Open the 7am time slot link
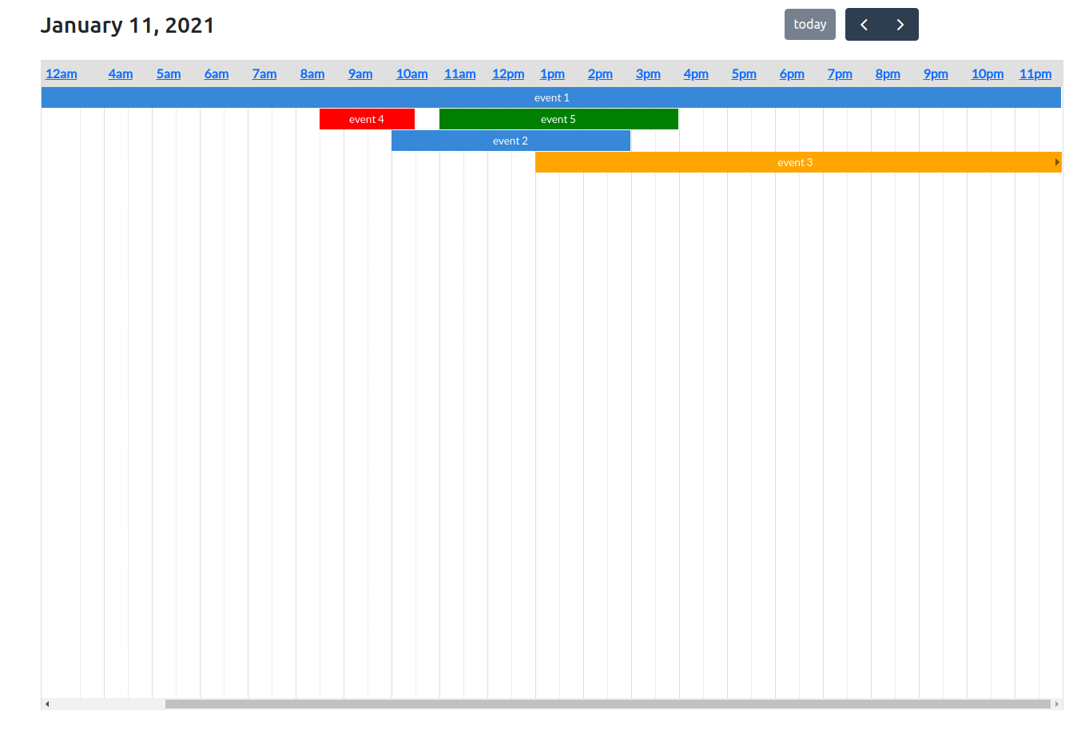 264,73
